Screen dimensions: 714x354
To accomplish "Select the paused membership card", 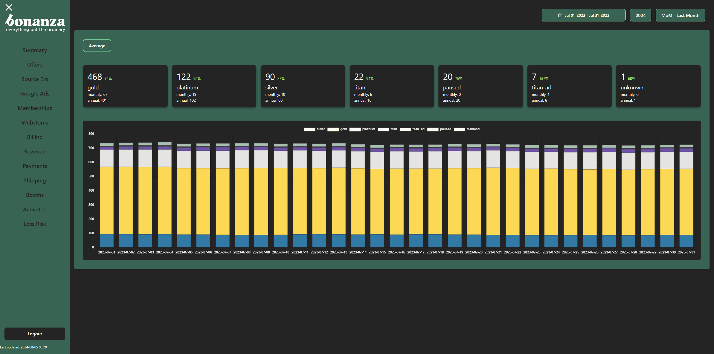I will pos(481,86).
